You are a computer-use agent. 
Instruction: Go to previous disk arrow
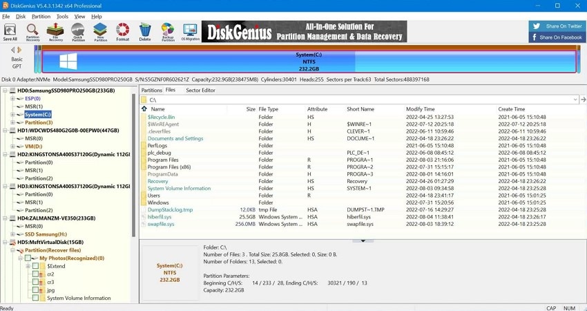click(14, 50)
